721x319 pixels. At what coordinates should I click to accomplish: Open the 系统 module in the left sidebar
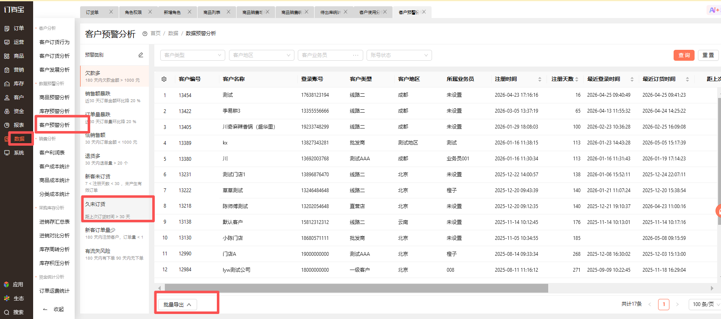pyautogui.click(x=14, y=153)
